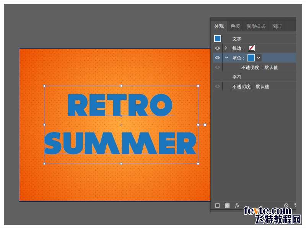The image size is (306, 229).
Task: Click the text out-port circle beside bounding box
Action: click(205, 125)
